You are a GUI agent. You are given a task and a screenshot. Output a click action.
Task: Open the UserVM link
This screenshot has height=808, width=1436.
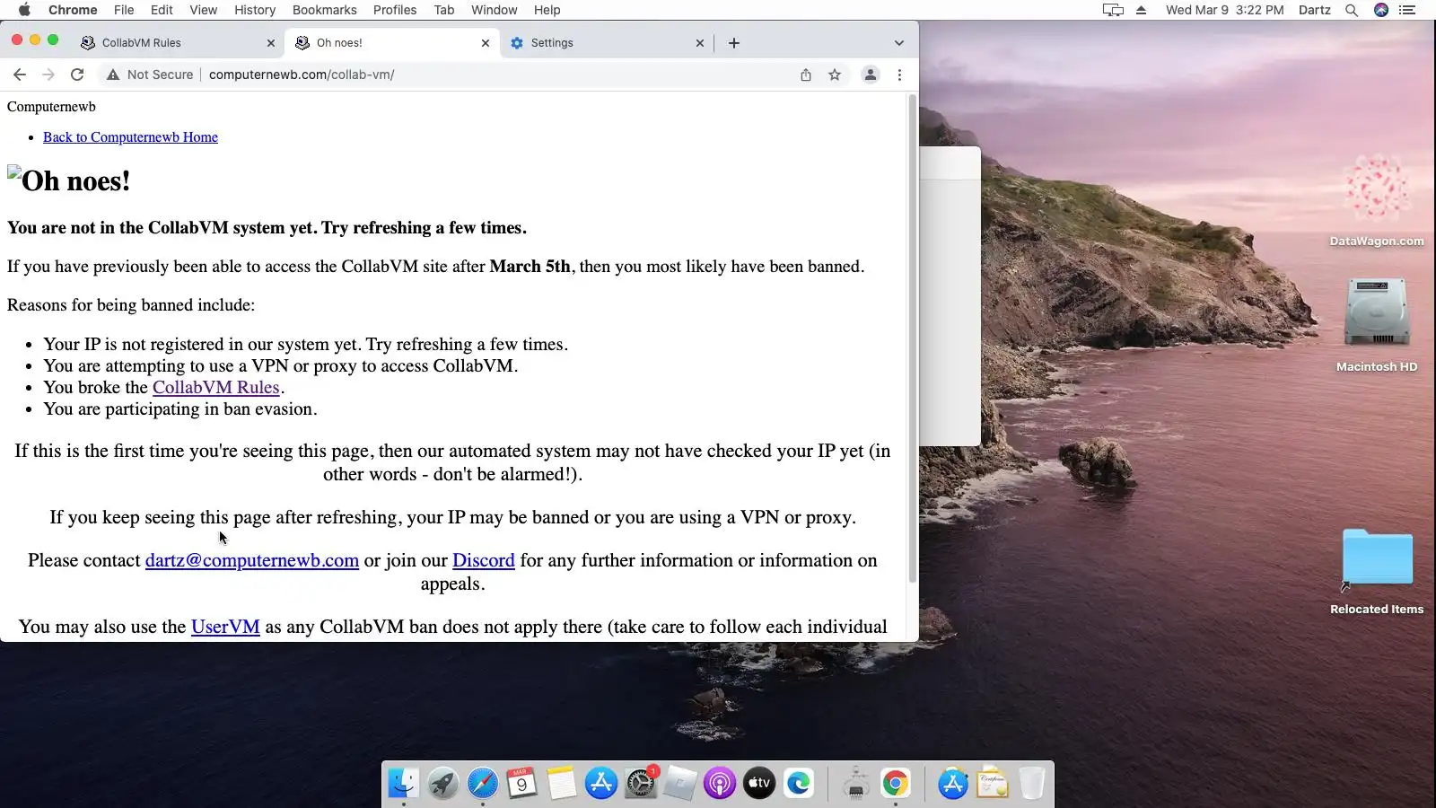click(225, 627)
